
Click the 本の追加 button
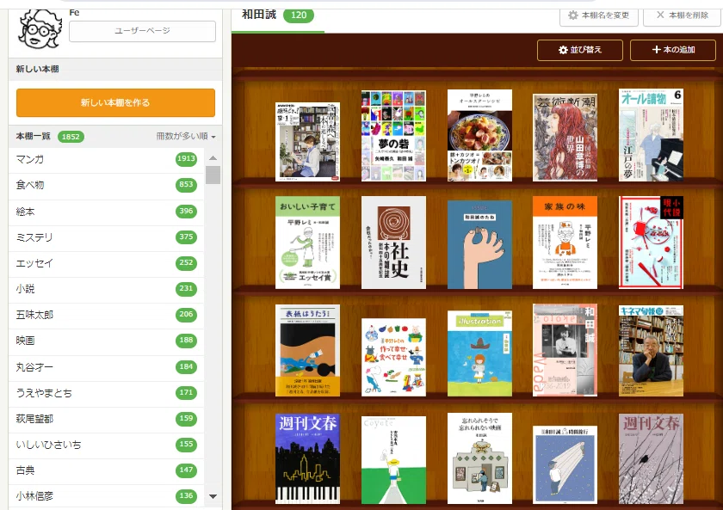(673, 50)
